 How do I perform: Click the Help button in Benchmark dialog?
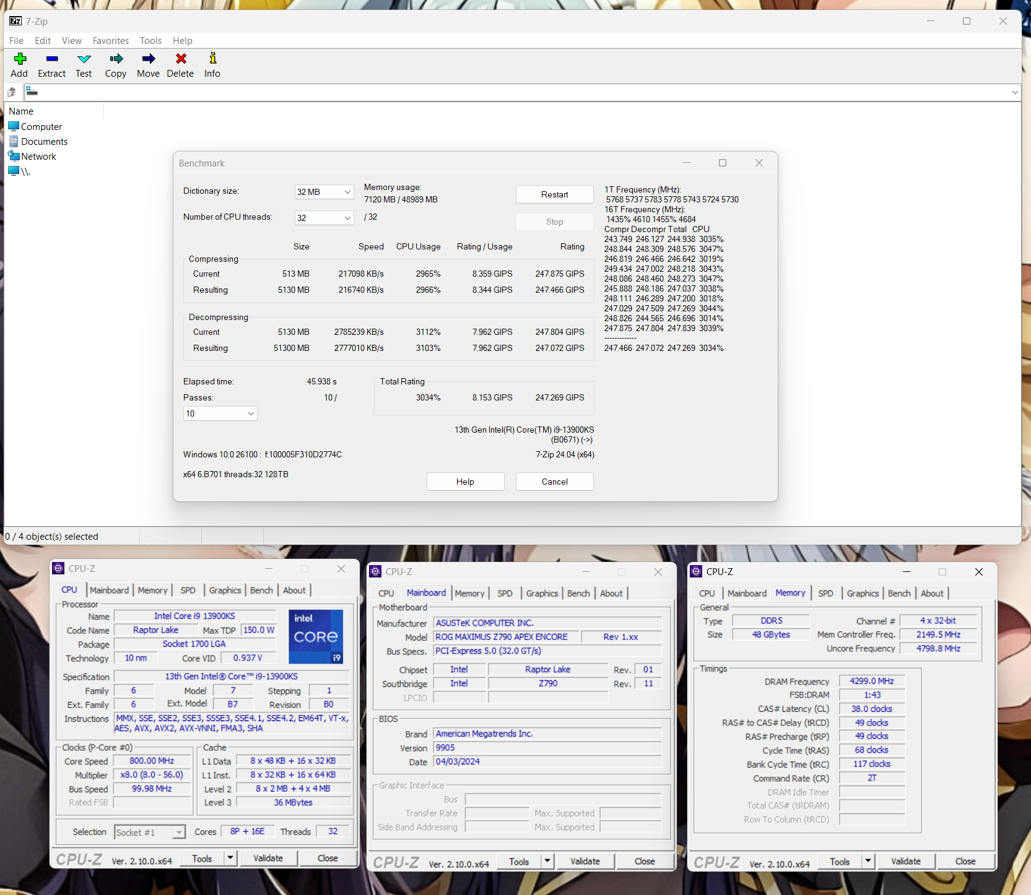coord(466,482)
